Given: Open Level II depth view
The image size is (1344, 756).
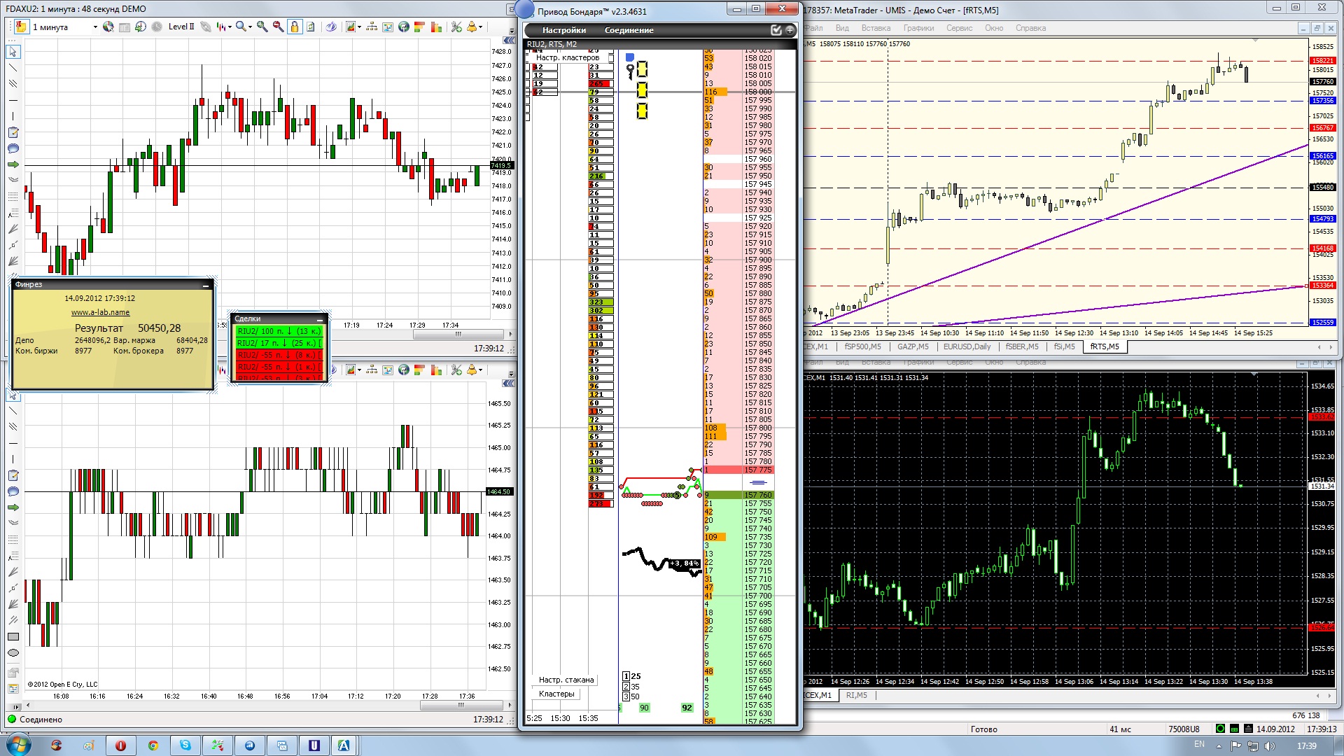Looking at the screenshot, I should (181, 27).
